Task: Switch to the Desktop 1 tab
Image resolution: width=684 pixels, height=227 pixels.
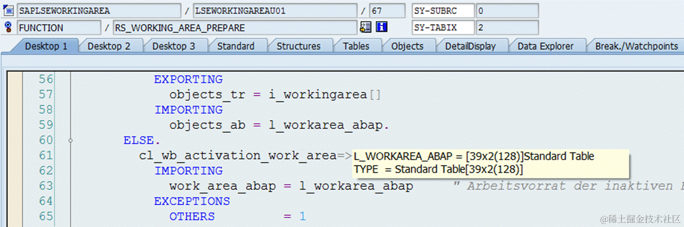Action: (x=46, y=46)
